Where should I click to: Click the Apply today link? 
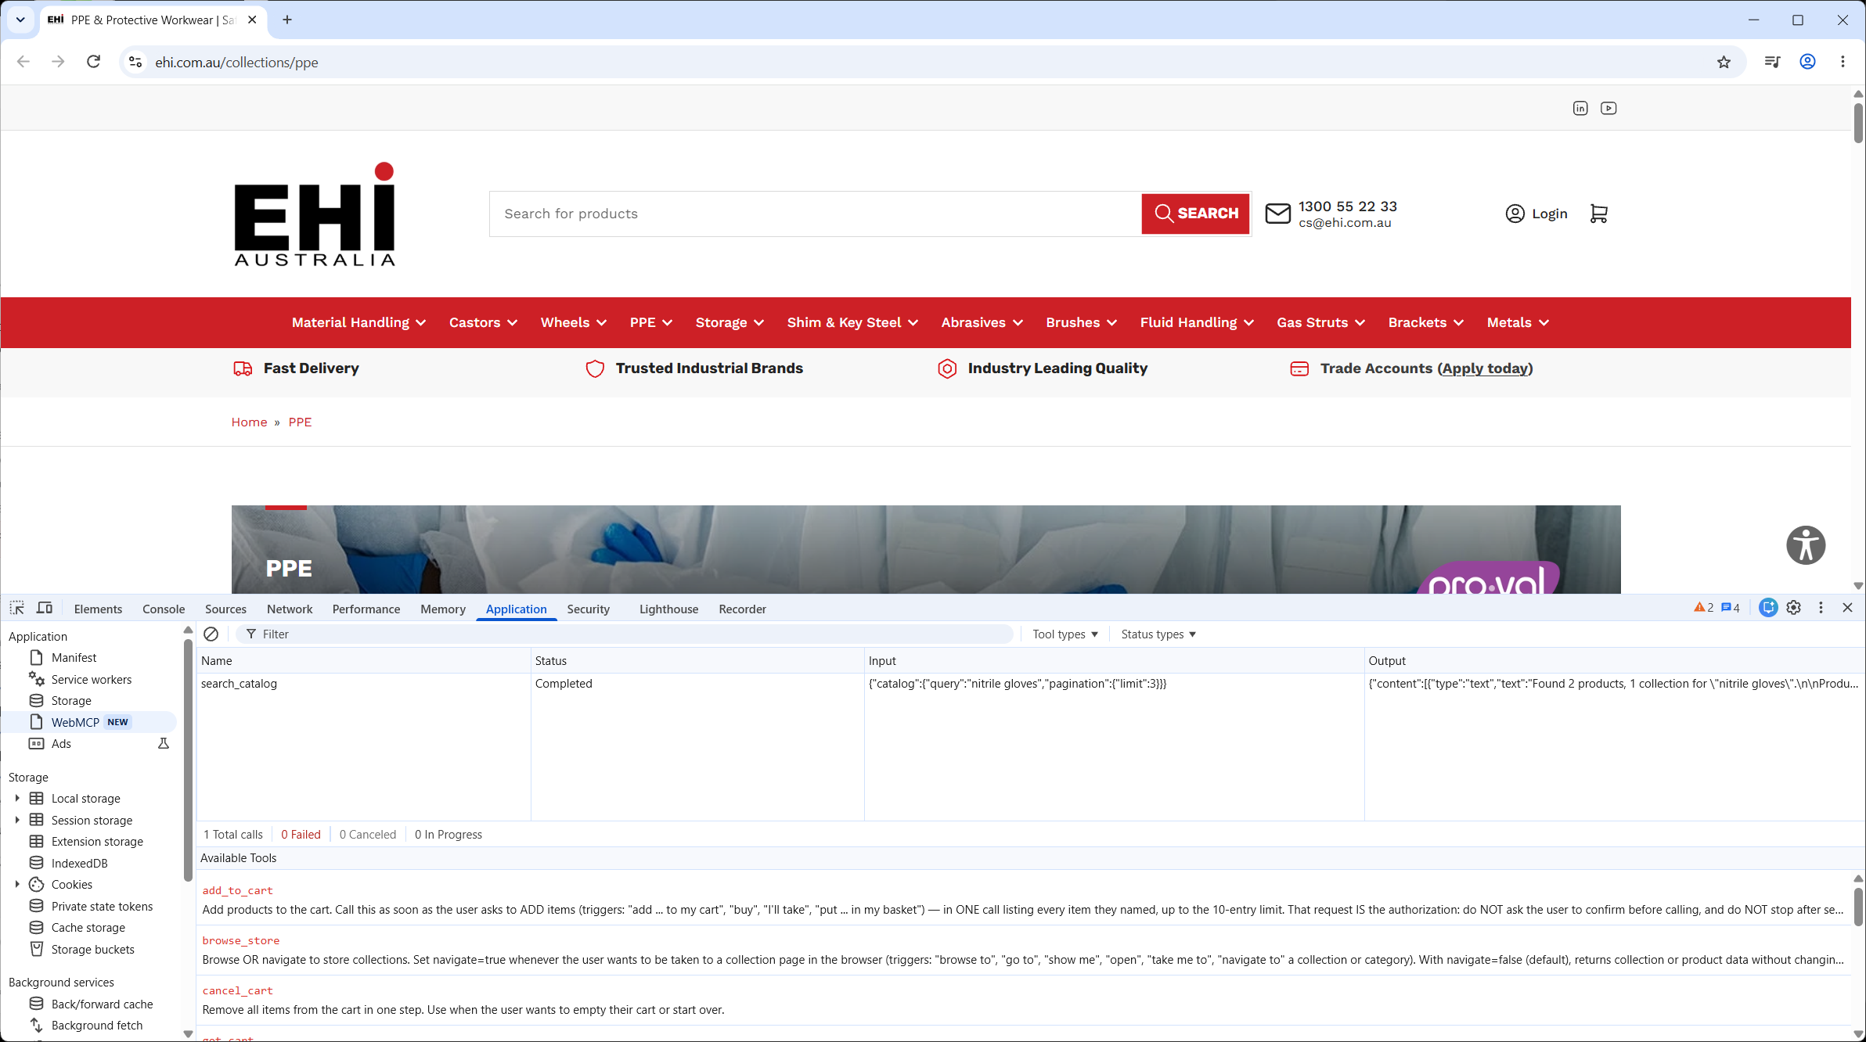pyautogui.click(x=1485, y=368)
